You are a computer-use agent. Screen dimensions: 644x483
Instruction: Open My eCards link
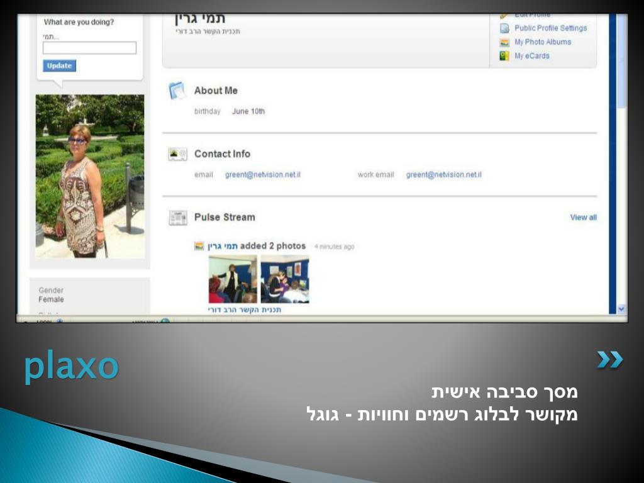531,56
